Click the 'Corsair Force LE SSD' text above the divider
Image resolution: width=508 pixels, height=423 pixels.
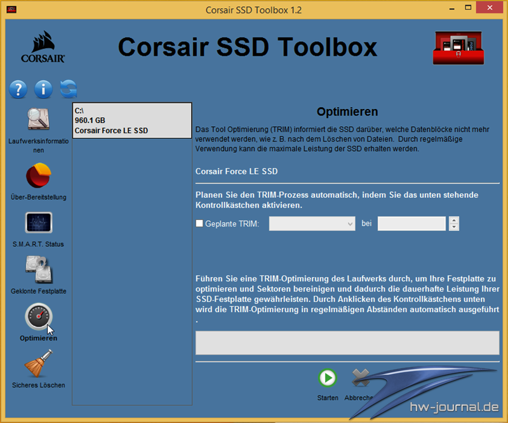pos(236,171)
